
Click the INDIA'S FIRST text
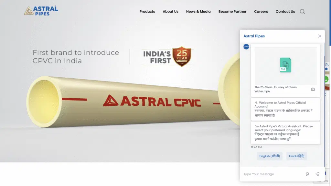pos(157,57)
